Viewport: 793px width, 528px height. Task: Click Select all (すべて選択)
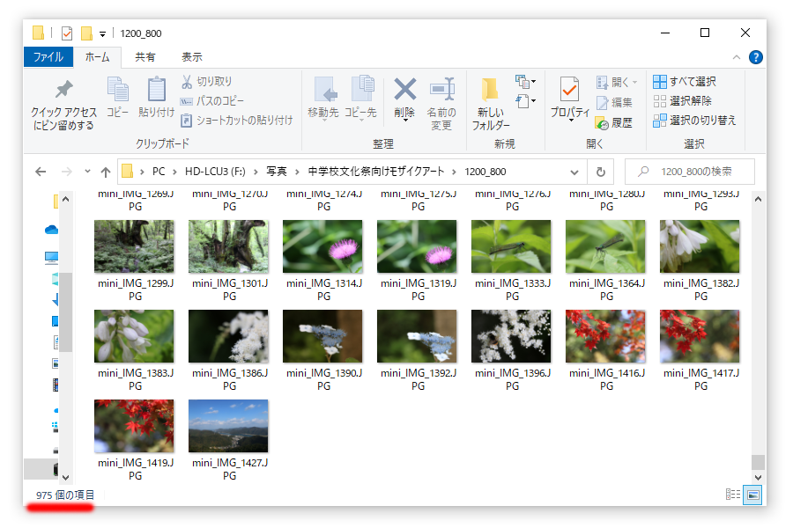coord(685,81)
